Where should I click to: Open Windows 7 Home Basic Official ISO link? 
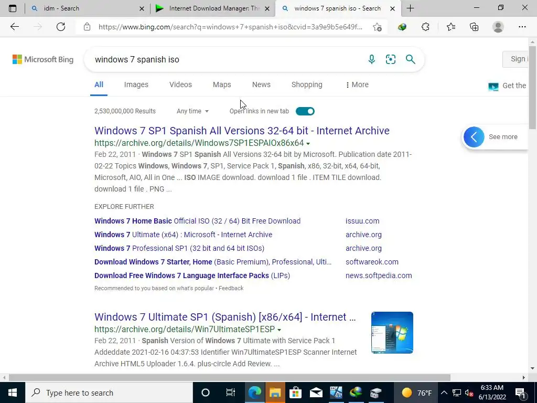point(197,221)
